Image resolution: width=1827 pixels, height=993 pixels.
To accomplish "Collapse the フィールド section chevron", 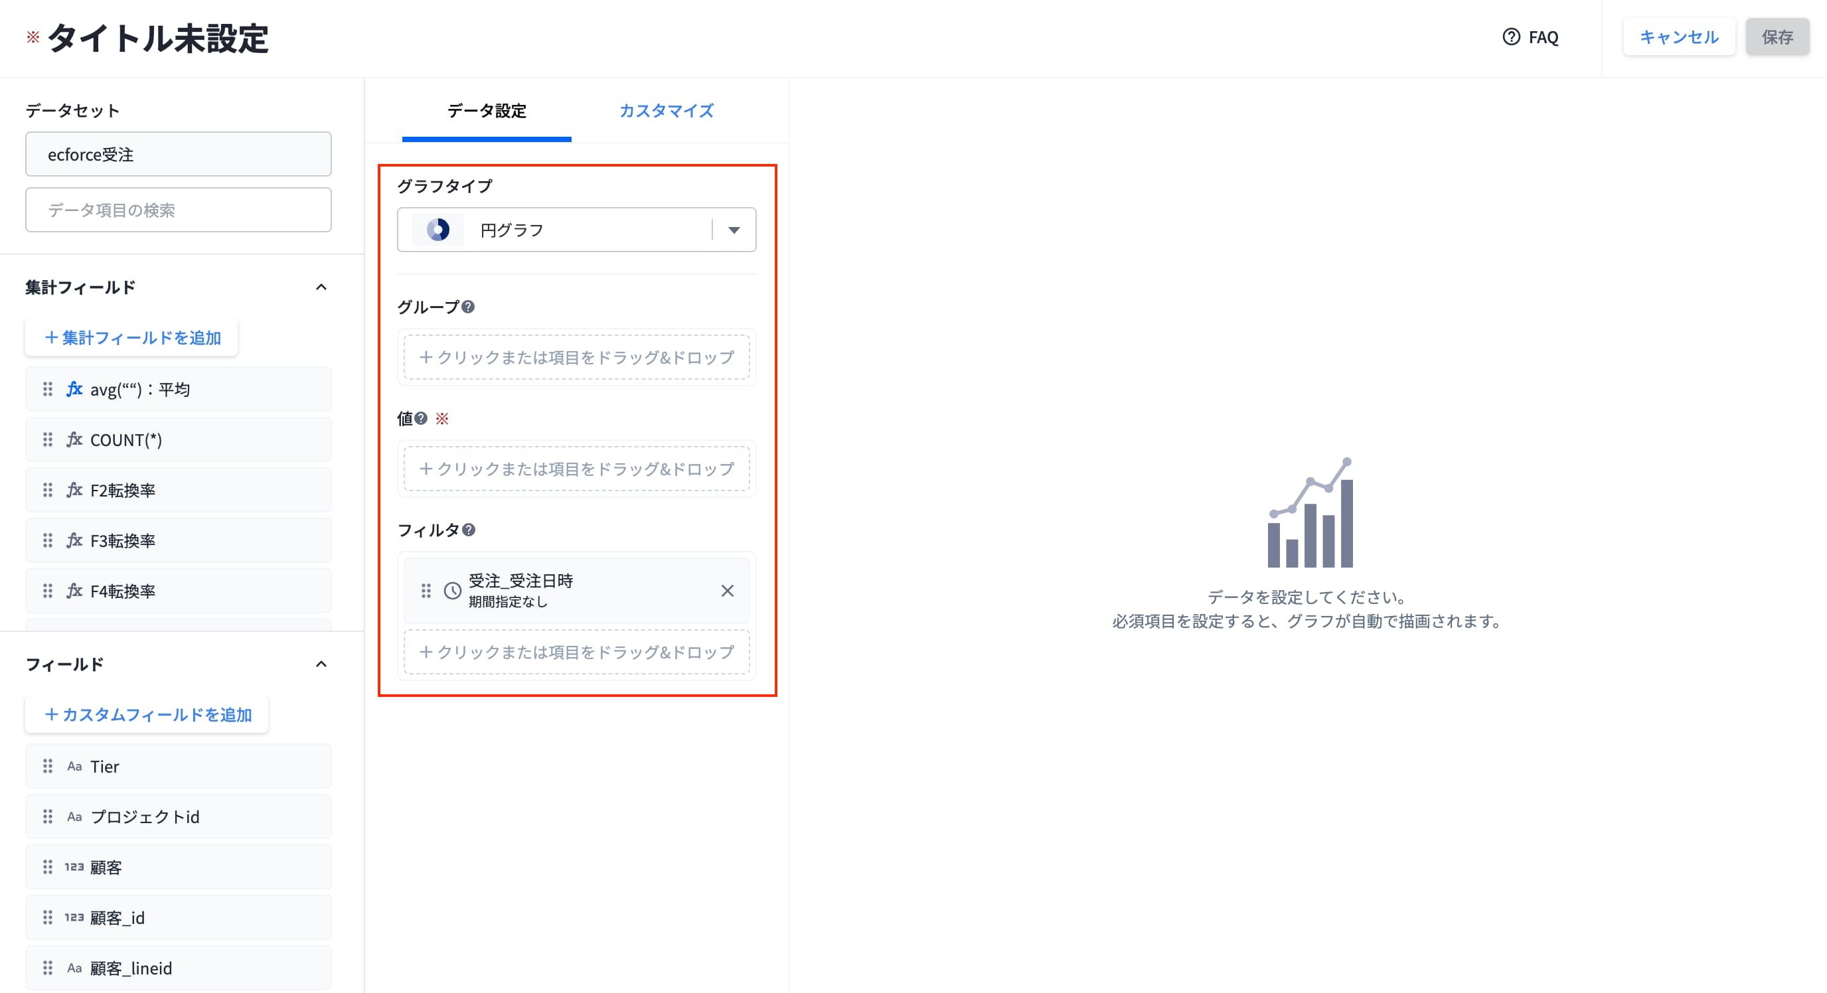I will 321,664.
